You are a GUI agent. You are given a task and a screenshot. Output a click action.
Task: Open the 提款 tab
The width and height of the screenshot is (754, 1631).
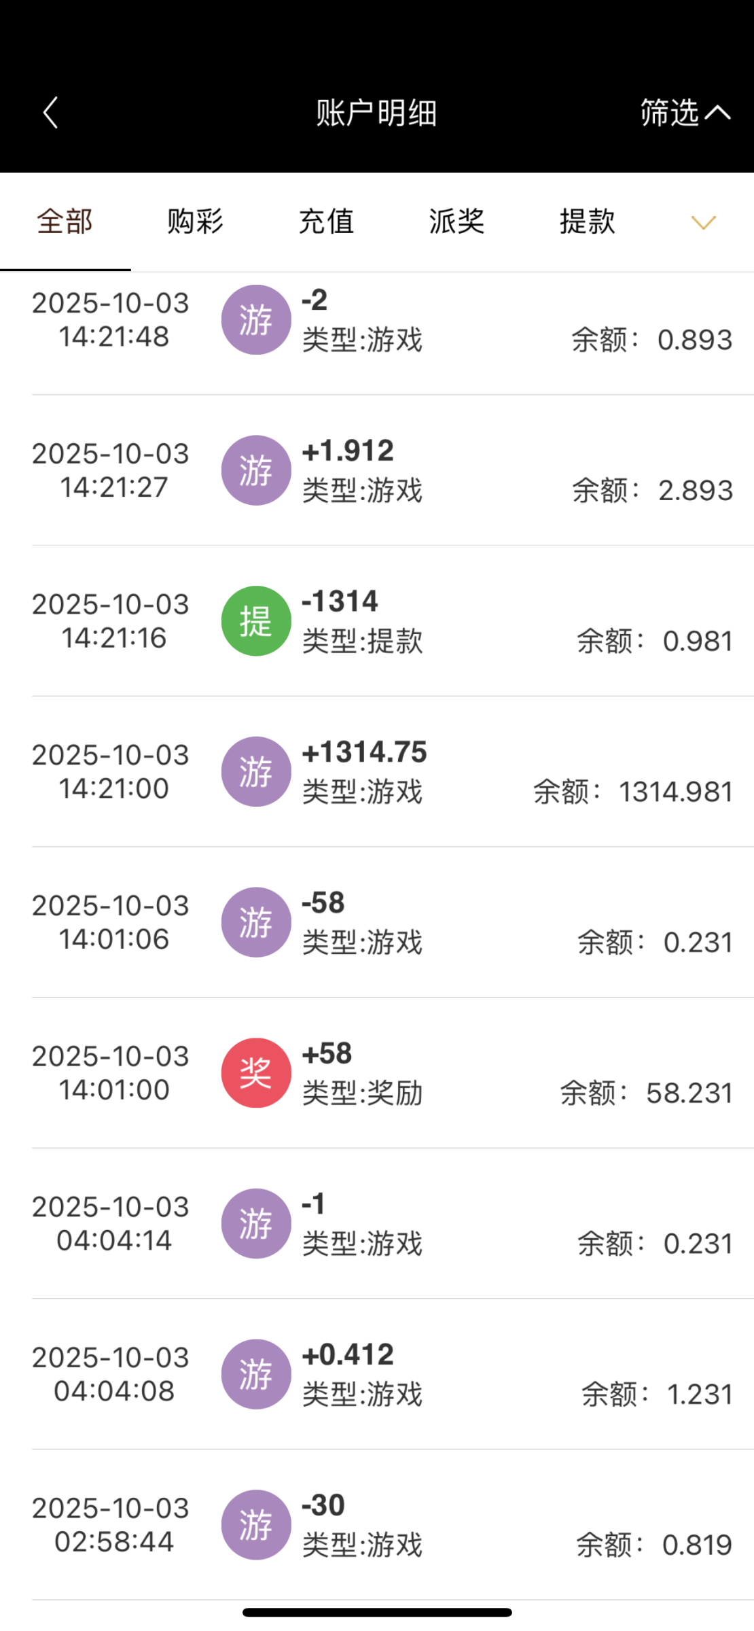point(587,222)
